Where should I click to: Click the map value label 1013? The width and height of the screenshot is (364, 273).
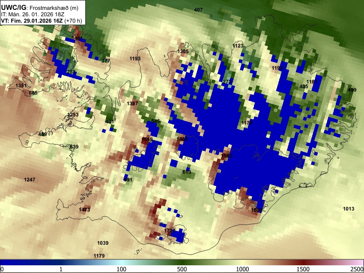click(349, 209)
